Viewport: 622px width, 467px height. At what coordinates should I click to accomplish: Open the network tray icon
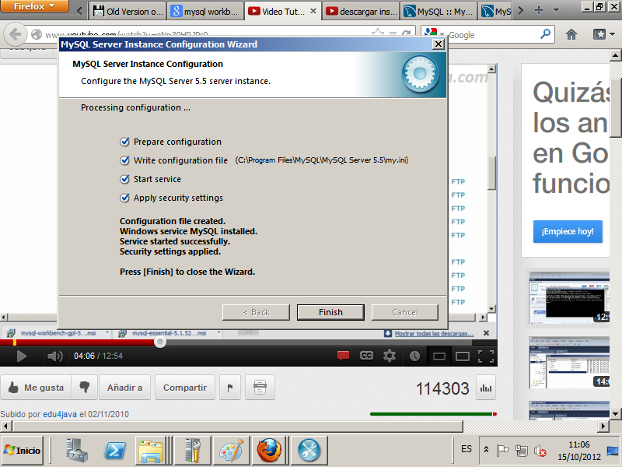(521, 451)
